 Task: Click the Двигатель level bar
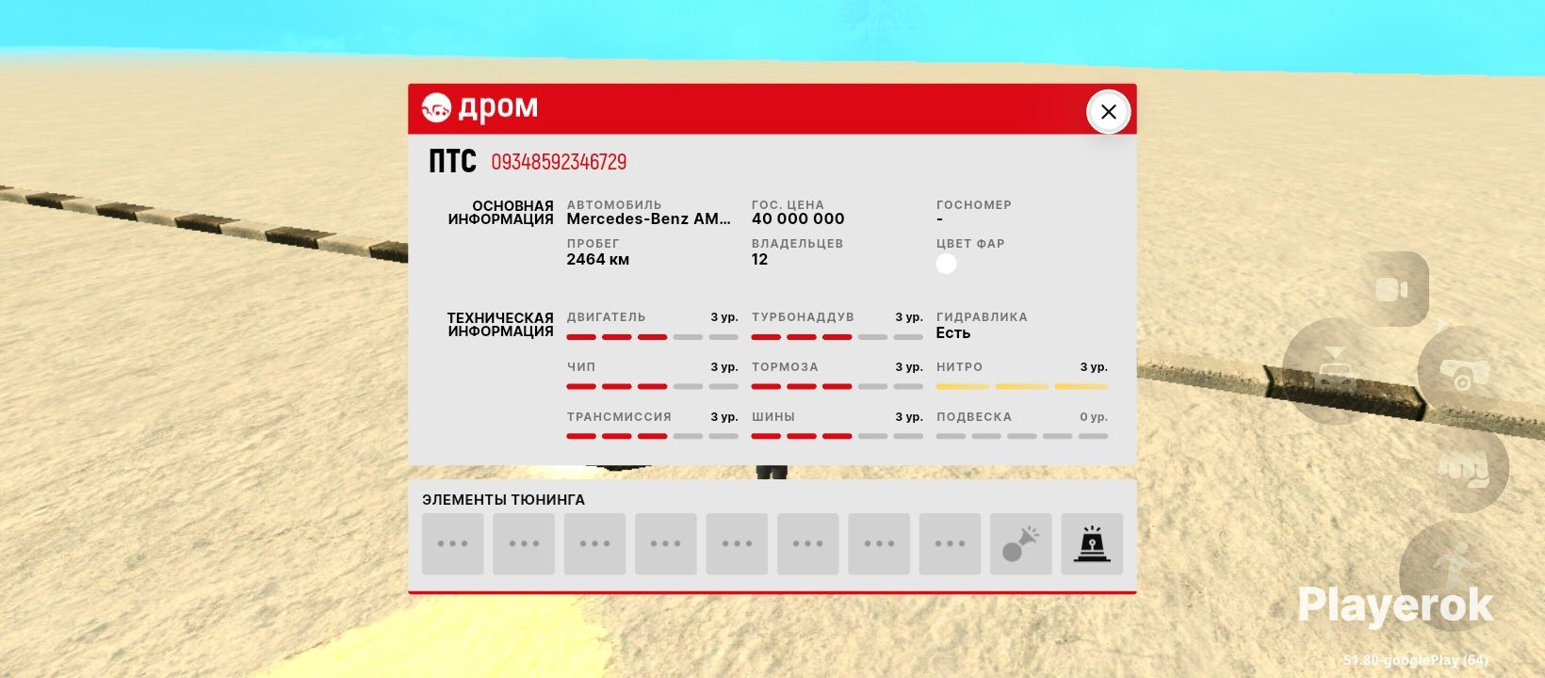(x=652, y=337)
